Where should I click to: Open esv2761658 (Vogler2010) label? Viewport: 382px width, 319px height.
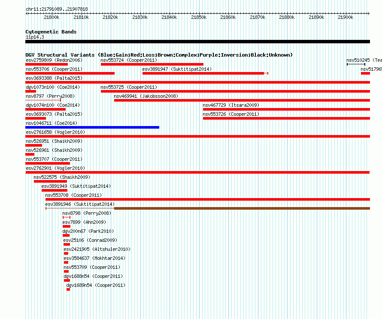click(55, 132)
